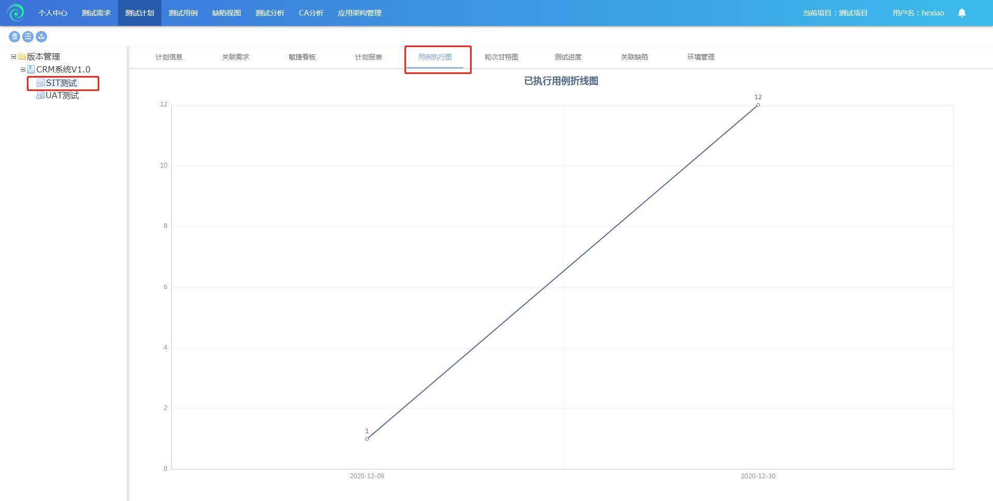Select SIT测试 in the tree
The height and width of the screenshot is (501, 993).
point(62,83)
